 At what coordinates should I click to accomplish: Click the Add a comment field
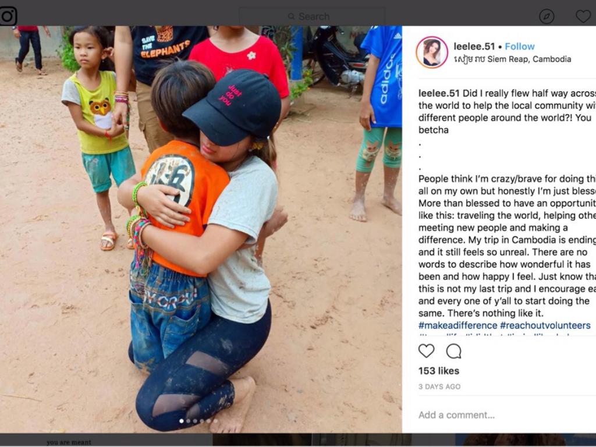506,414
